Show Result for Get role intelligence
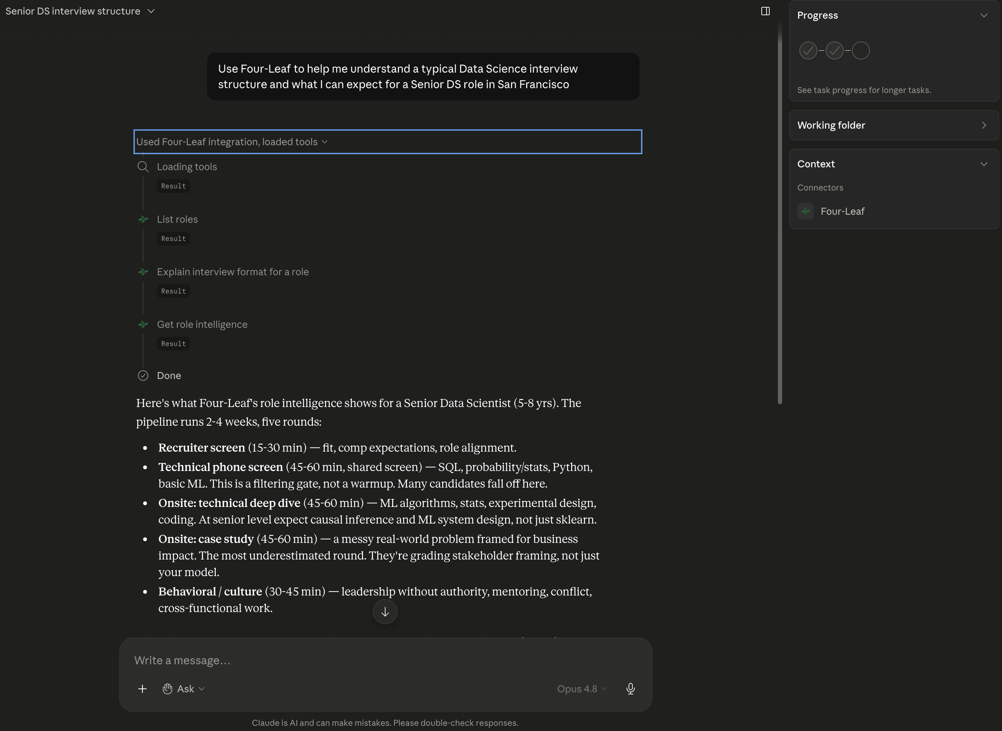The height and width of the screenshot is (731, 1002). (x=174, y=344)
